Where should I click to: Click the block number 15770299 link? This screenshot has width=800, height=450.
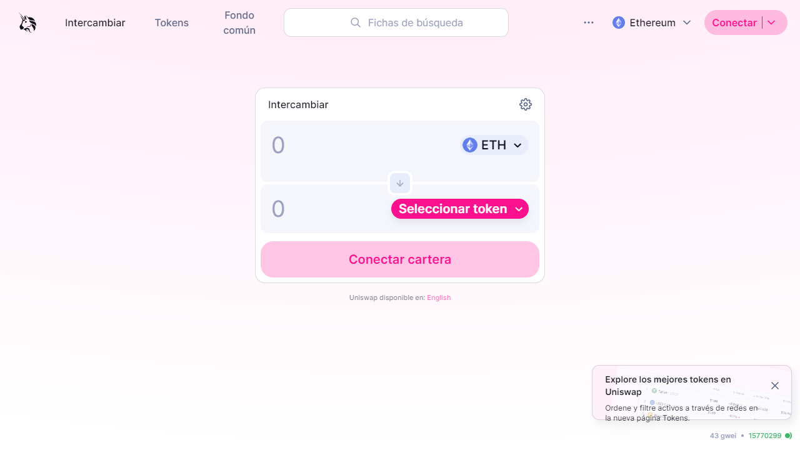[765, 436]
